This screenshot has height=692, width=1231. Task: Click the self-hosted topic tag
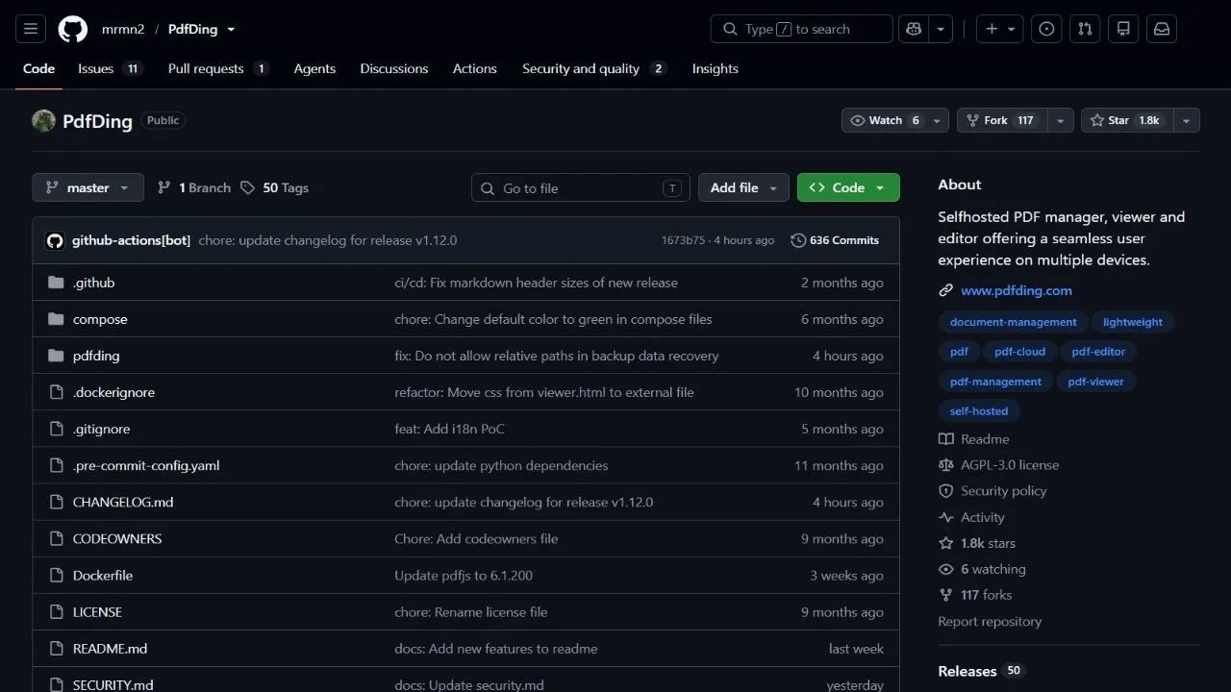[x=979, y=411]
